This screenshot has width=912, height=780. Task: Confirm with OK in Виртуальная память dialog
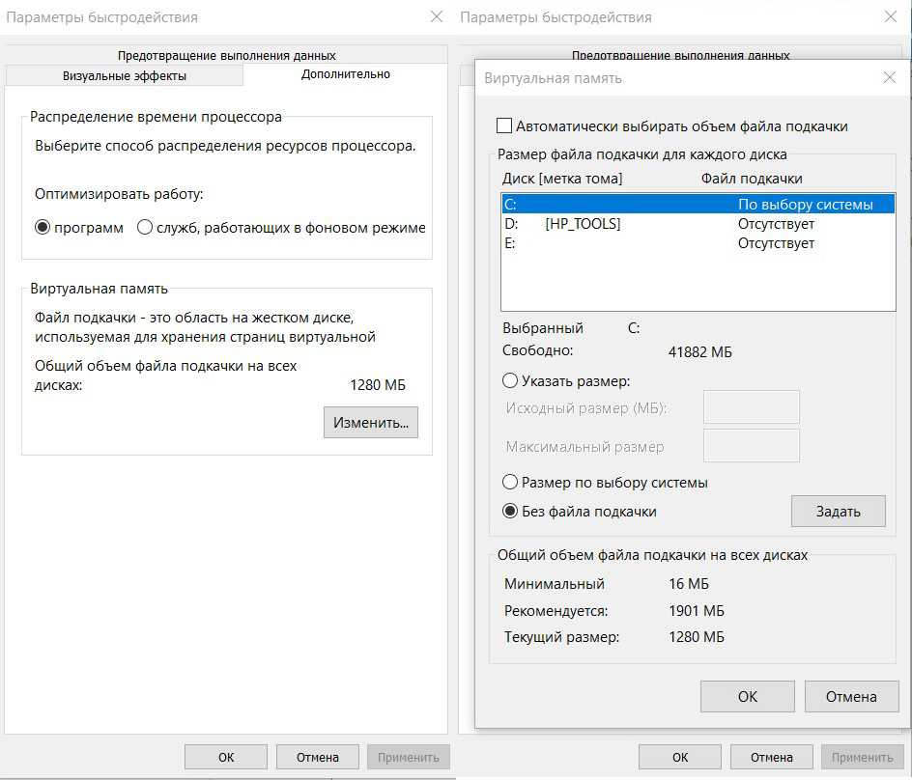[x=747, y=696]
